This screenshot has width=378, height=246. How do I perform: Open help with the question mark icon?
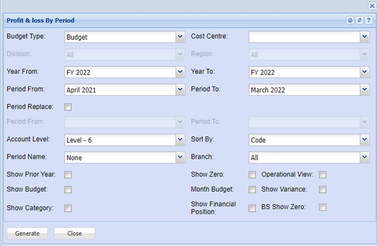pos(368,20)
